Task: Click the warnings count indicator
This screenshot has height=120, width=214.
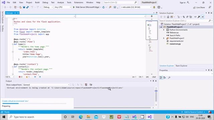Action: click(x=28, y=77)
